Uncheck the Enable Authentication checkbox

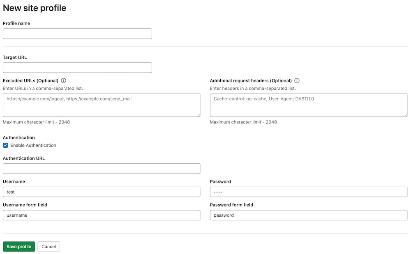(5, 145)
